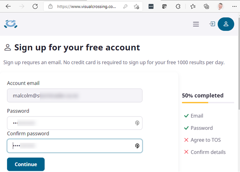Reveal password in Confirm password field
Image resolution: width=240 pixels, height=172 pixels.
[137, 146]
